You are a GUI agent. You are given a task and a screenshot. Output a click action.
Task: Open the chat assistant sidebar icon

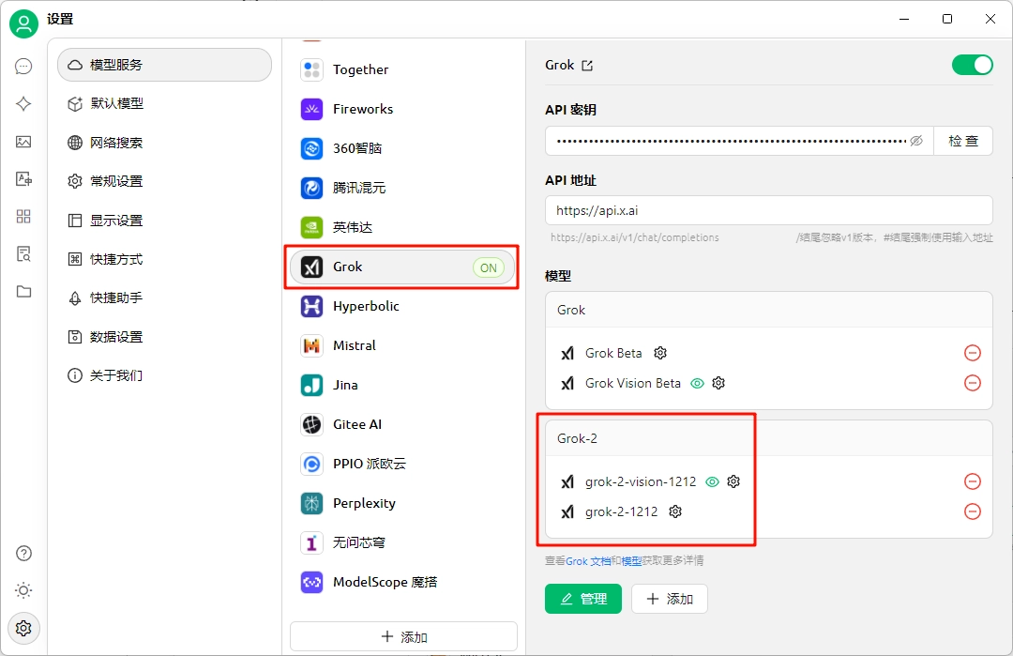click(23, 67)
